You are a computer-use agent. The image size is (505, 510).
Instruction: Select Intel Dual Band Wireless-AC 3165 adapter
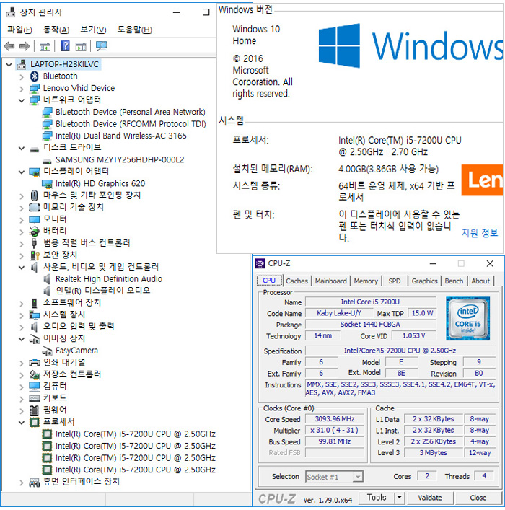pos(120,136)
